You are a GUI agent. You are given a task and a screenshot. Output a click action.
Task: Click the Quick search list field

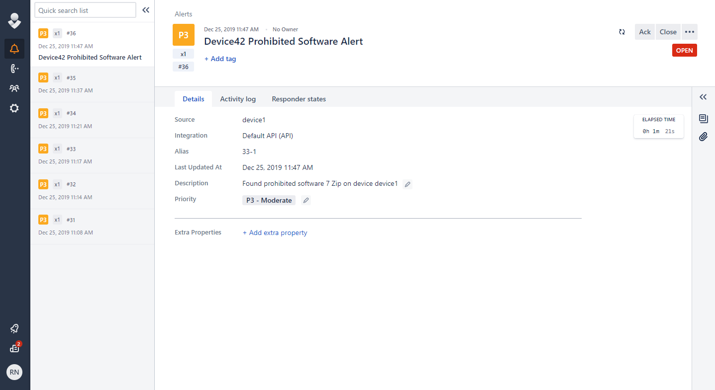click(x=85, y=10)
